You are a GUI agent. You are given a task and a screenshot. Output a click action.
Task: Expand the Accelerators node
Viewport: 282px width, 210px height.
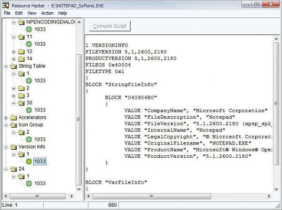6,118
